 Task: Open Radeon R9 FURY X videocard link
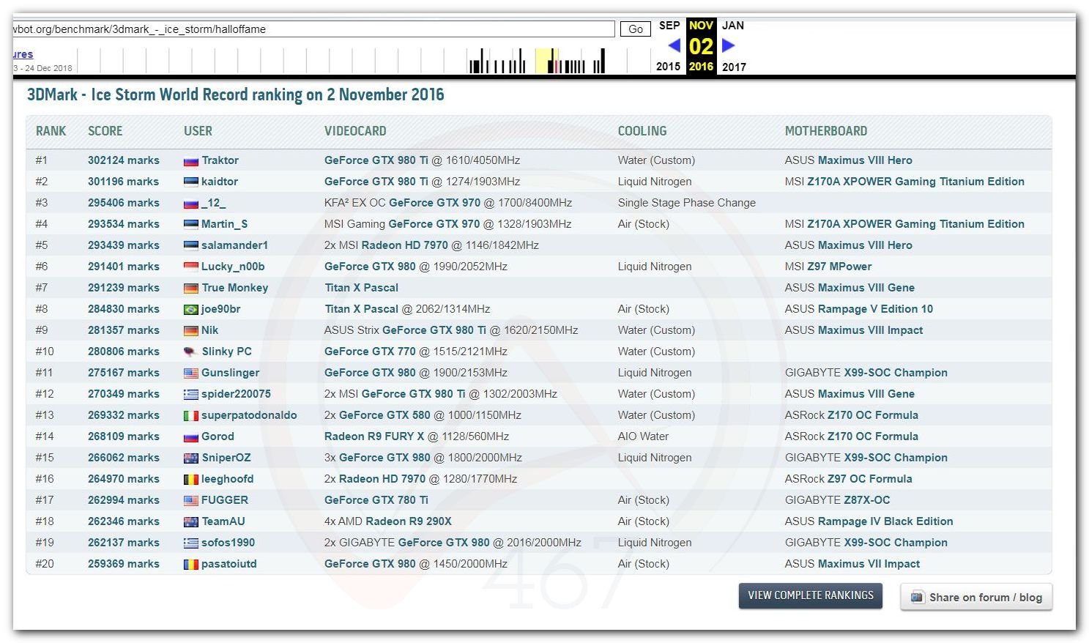pyautogui.click(x=374, y=436)
